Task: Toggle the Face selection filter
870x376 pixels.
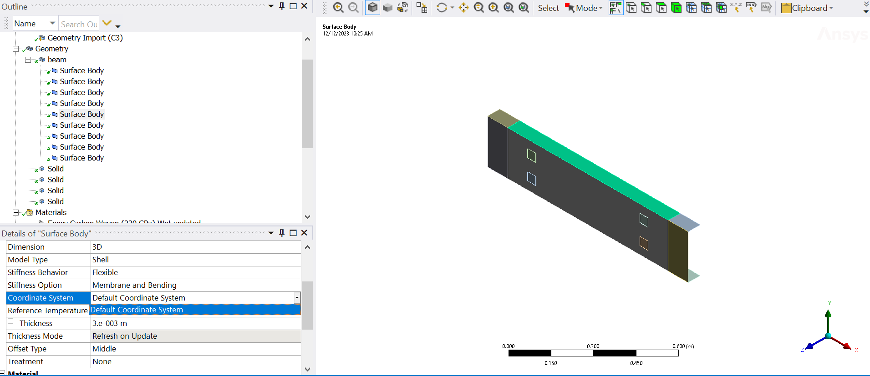Action: 661,8
